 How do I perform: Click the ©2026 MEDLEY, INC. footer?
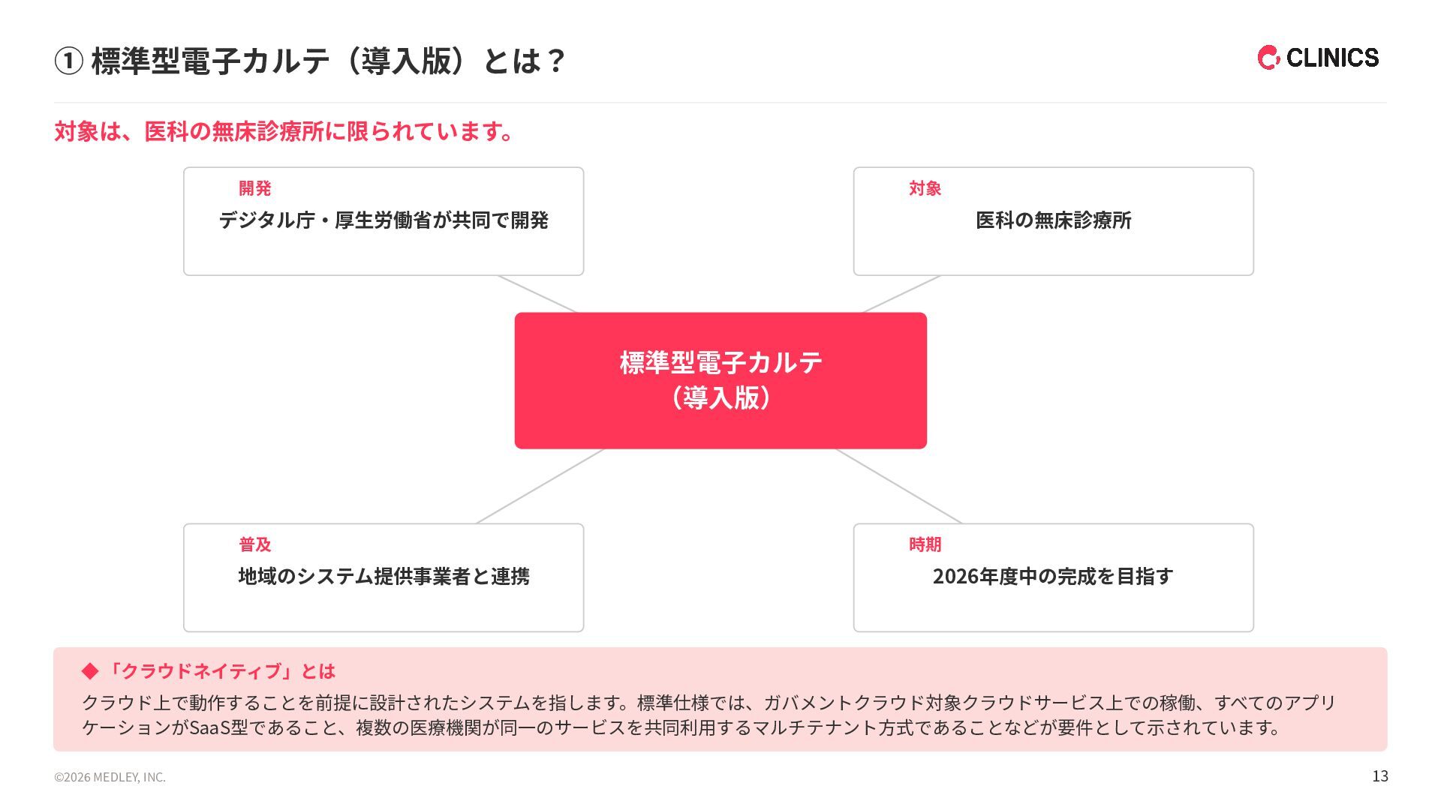[x=110, y=777]
